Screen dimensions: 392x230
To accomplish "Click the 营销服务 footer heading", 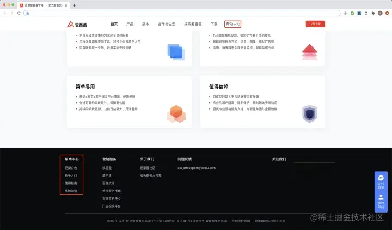I will pos(109,159).
